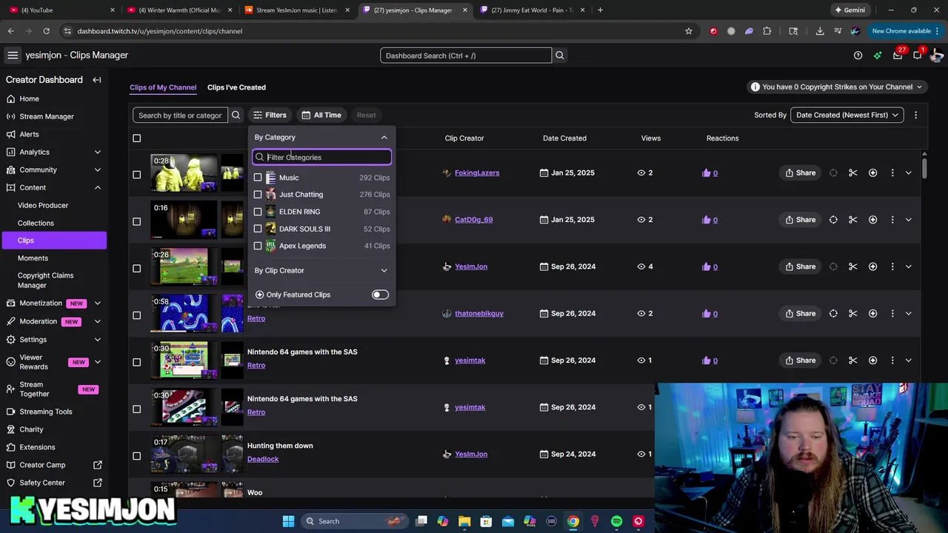Share the Hunting them down clip

(801, 455)
